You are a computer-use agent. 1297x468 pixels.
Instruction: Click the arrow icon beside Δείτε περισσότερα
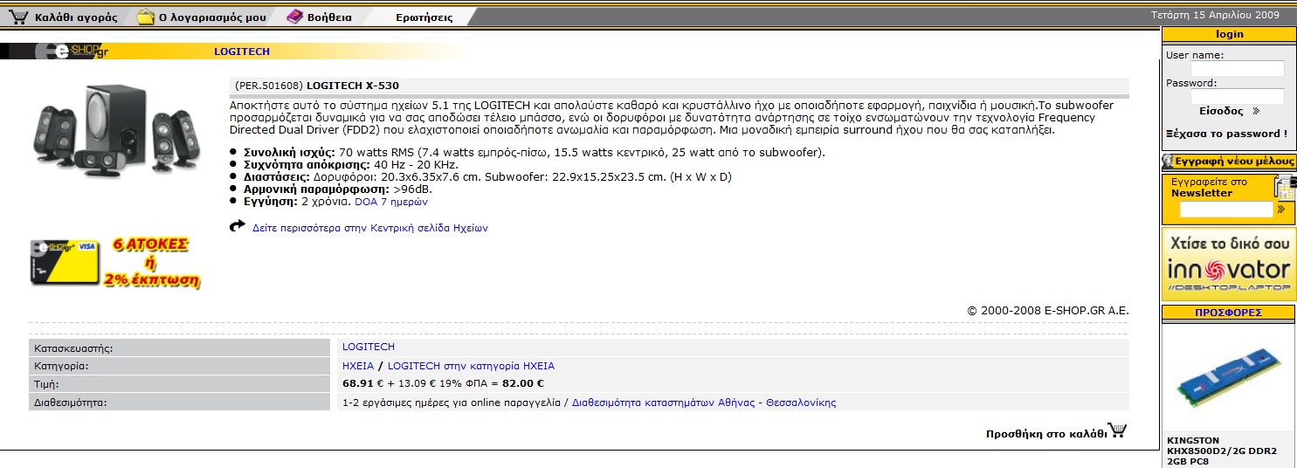[237, 226]
